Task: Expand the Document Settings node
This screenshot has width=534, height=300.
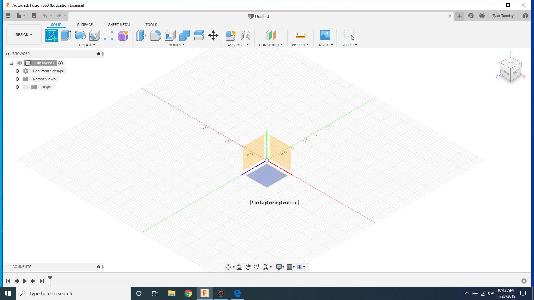Action: [x=17, y=71]
